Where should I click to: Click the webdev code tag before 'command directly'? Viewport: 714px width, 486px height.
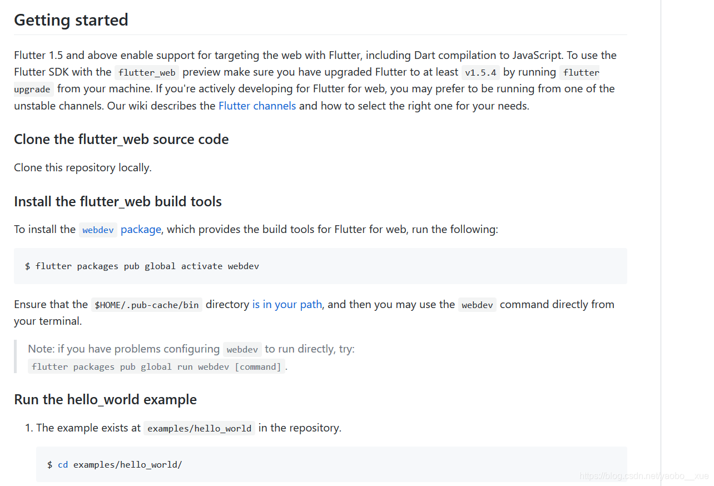tap(478, 305)
